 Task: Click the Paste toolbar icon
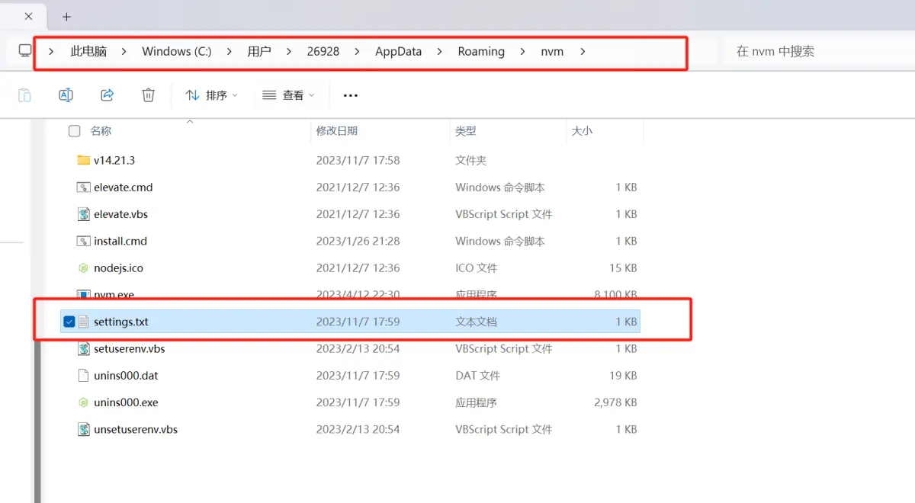[x=24, y=95]
